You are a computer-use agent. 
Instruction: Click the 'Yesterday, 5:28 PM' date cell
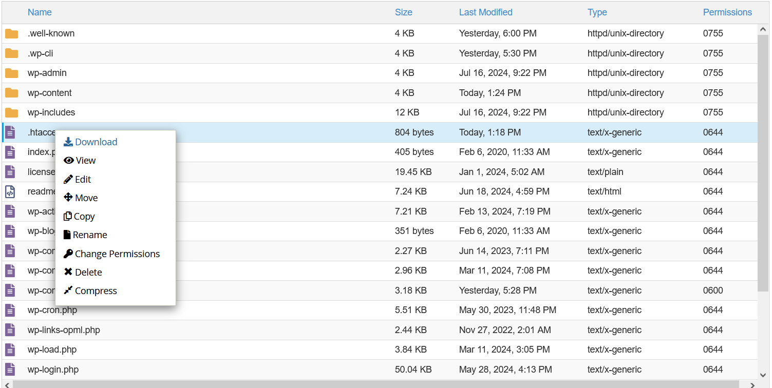coord(498,290)
